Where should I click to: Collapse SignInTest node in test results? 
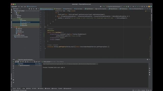[x=16, y=64]
